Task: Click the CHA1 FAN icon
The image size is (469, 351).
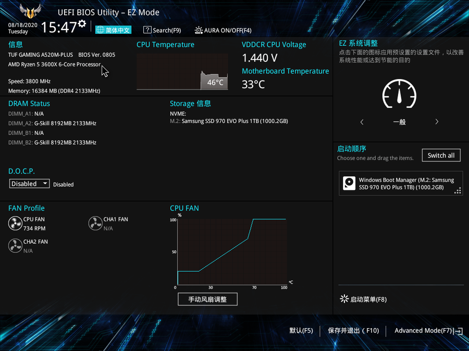Action: (x=95, y=224)
